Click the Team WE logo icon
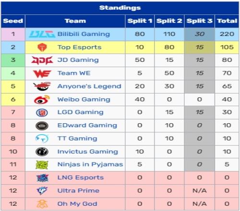The height and width of the screenshot is (211, 240). click(x=42, y=73)
